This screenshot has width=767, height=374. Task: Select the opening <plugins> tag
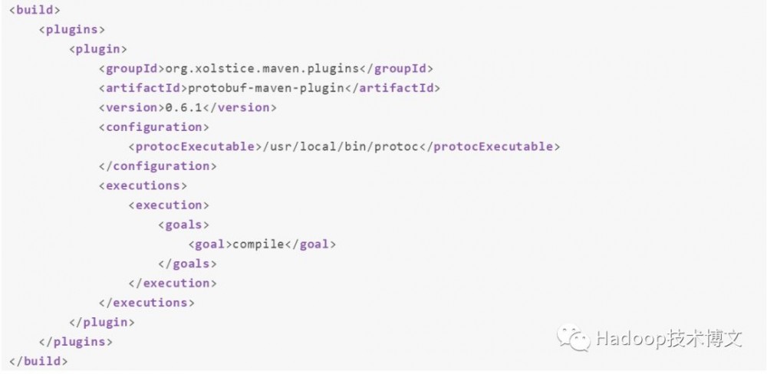[x=71, y=30]
